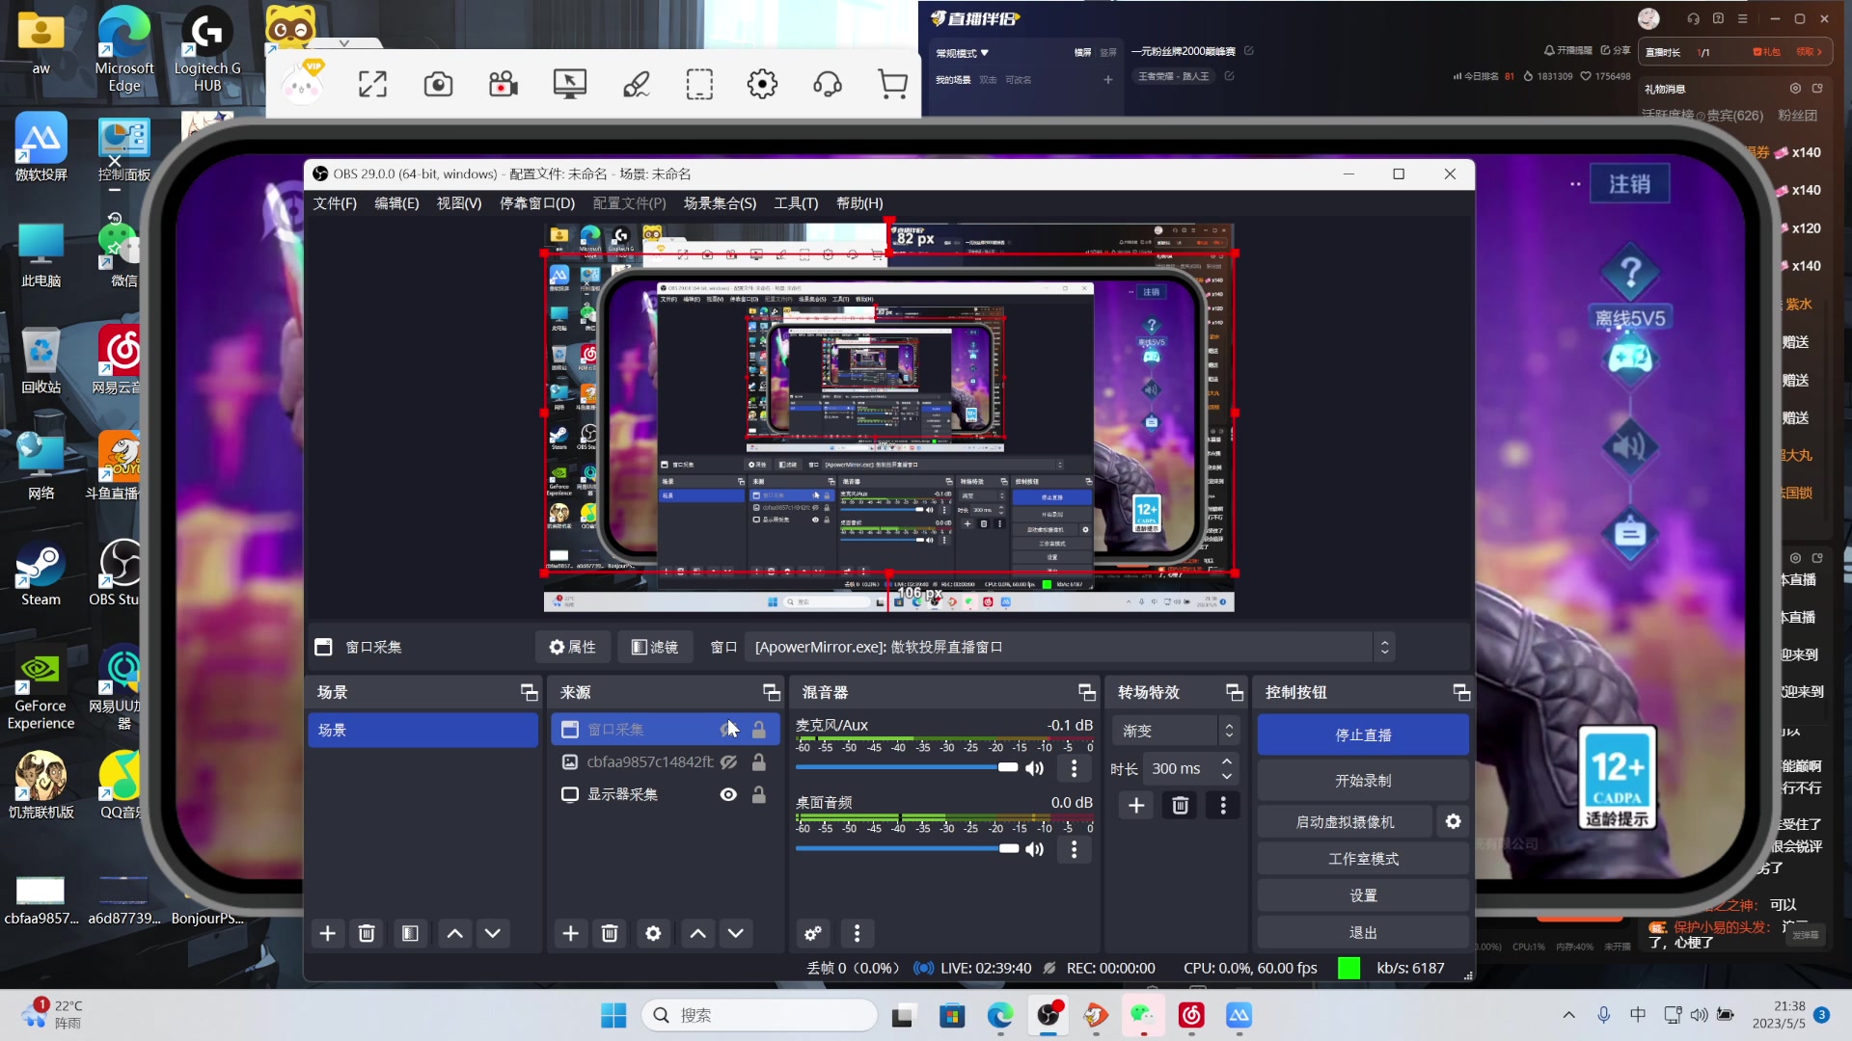Open ApowerMirror settings gear
This screenshot has width=1852, height=1041.
pos(762,85)
